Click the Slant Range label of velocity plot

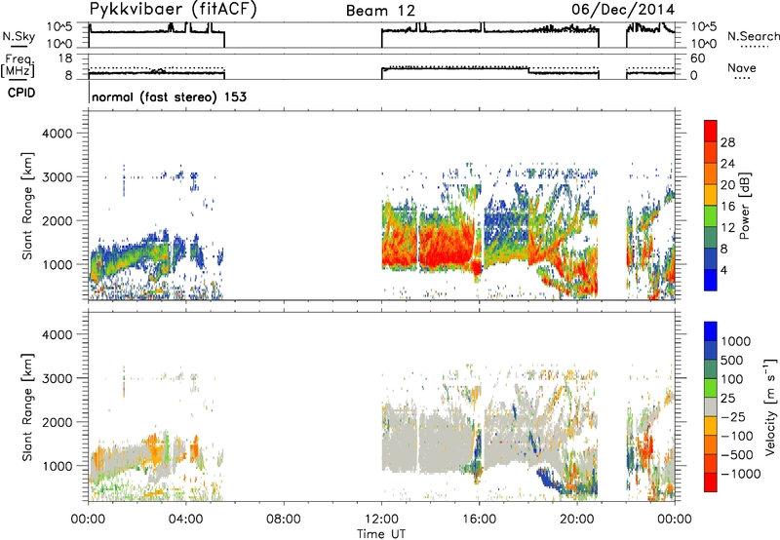27,407
